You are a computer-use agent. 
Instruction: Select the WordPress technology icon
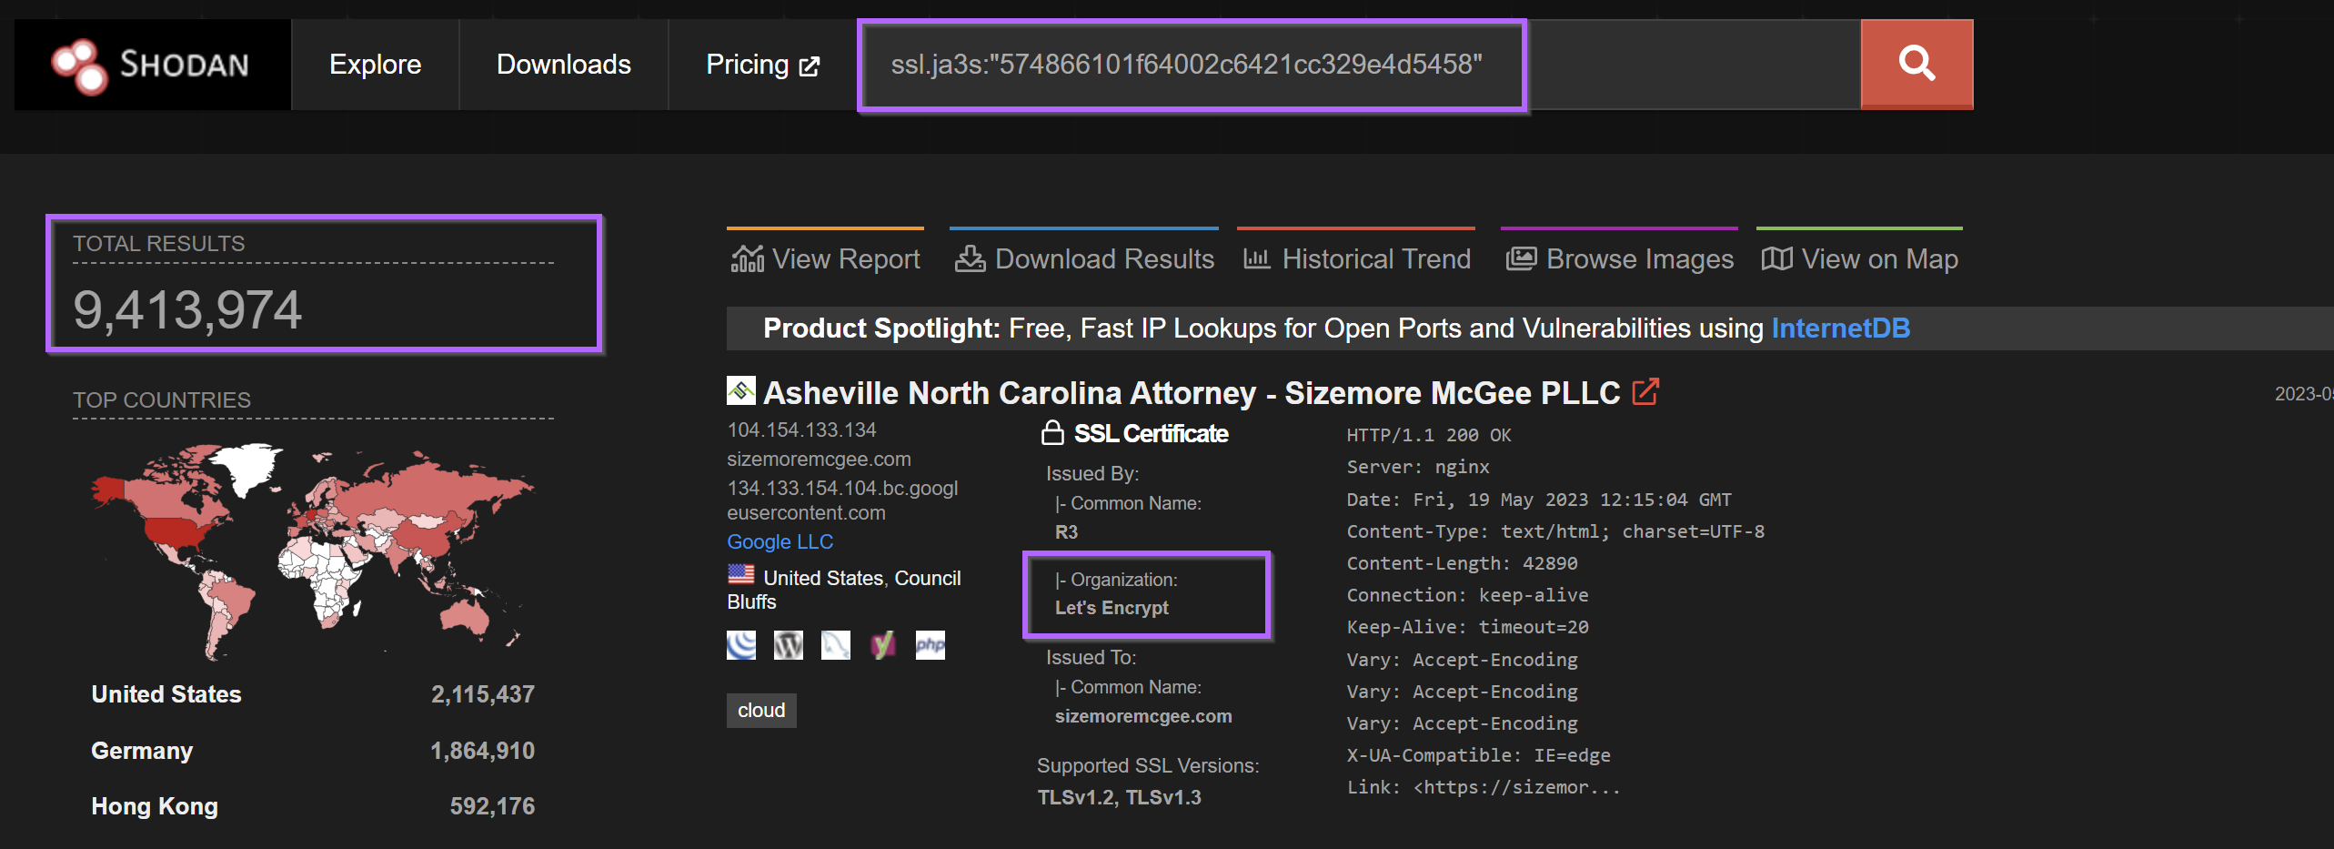point(789,645)
